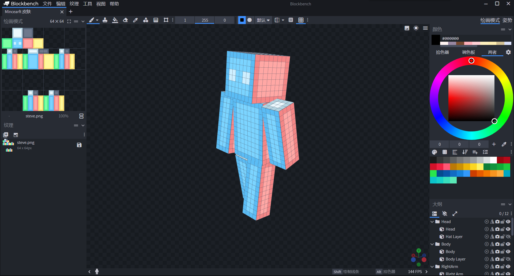
Task: Switch to 姿势 pose mode
Action: click(x=507, y=20)
